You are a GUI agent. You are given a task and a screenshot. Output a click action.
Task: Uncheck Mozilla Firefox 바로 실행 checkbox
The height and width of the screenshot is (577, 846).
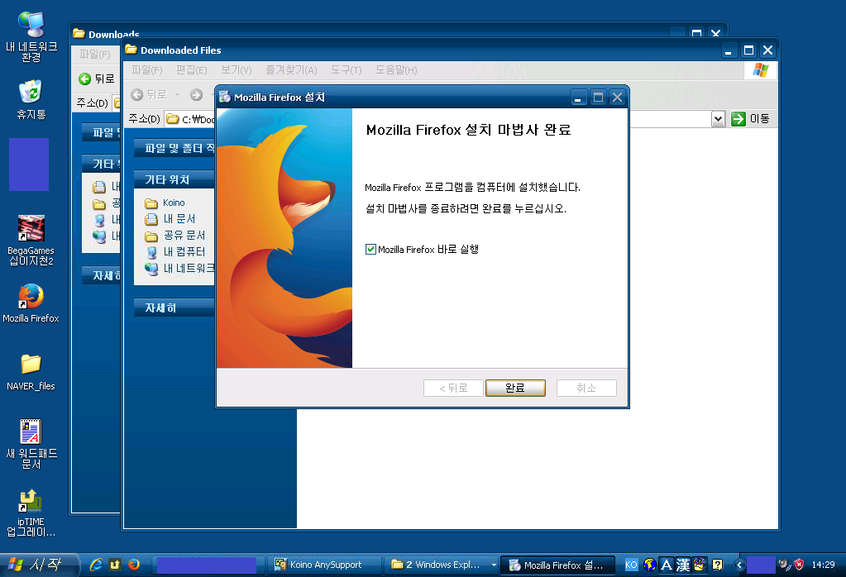click(x=370, y=249)
